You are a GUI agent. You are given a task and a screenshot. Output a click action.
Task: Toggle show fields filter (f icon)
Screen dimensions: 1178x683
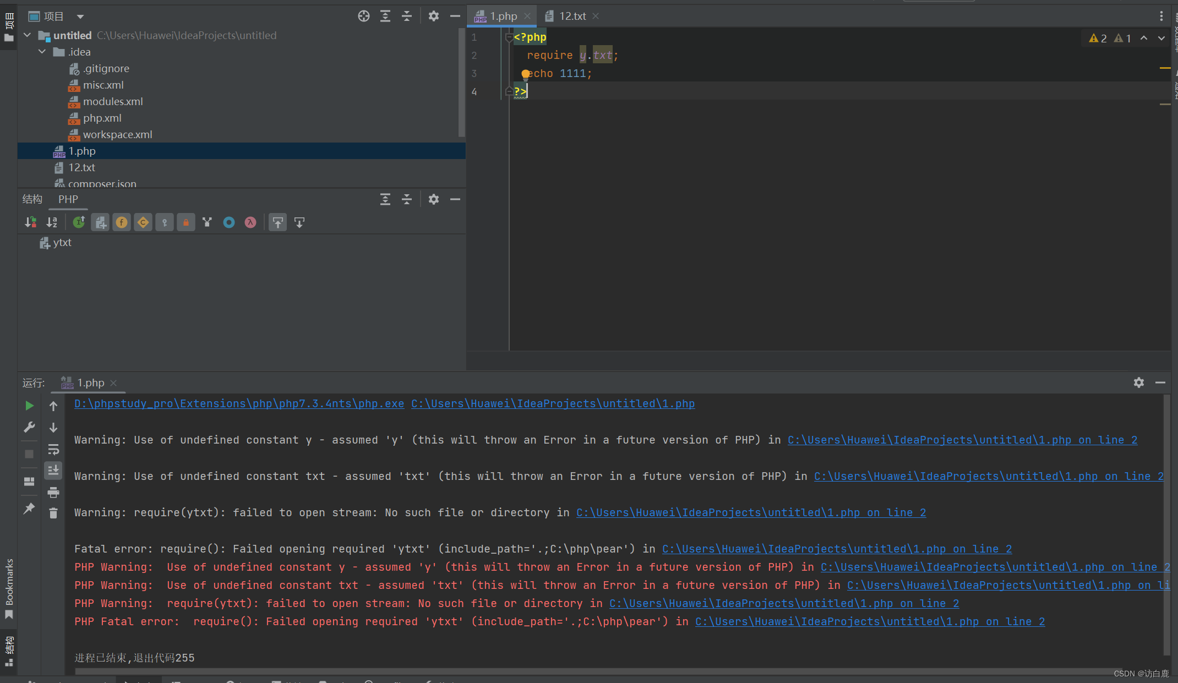click(122, 222)
